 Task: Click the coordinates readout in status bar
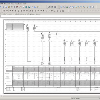coord(75,98)
